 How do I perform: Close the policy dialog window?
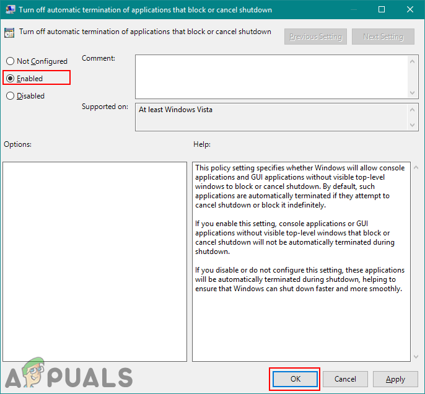tap(410, 9)
